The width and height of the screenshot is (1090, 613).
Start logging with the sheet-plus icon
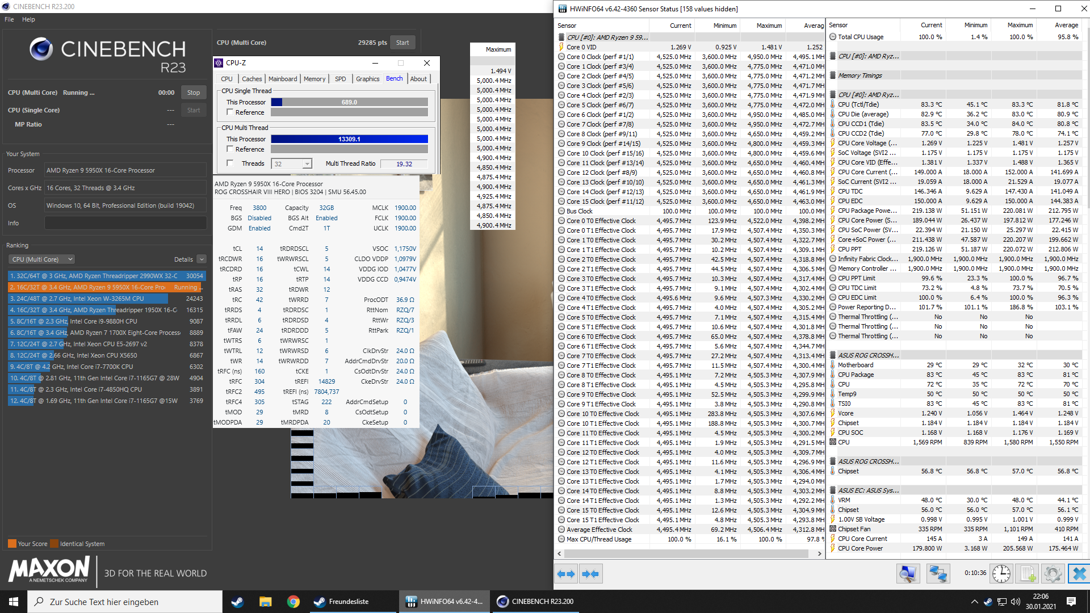click(x=1027, y=574)
